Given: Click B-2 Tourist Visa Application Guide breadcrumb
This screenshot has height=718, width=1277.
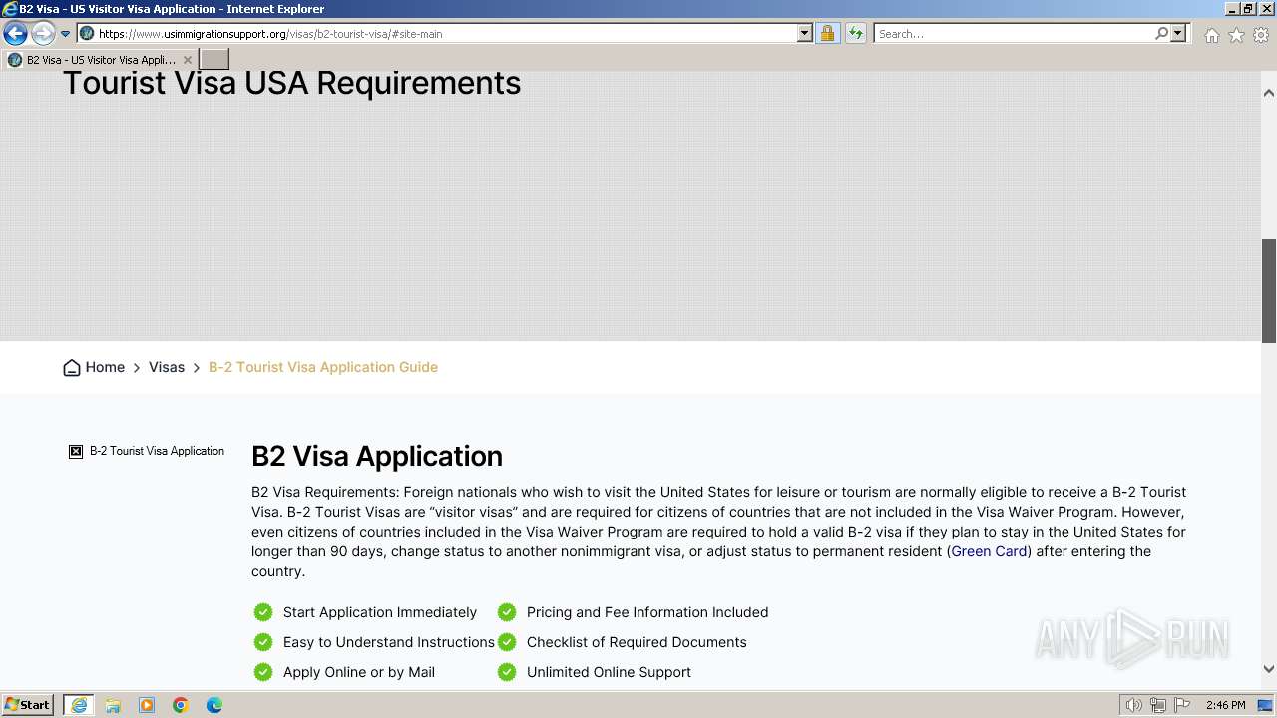Looking at the screenshot, I should (323, 367).
